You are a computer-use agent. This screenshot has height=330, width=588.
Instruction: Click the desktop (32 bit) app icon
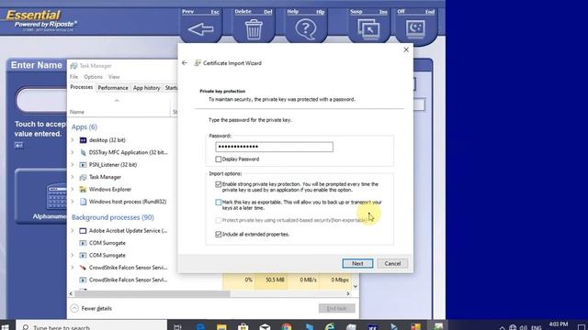[83, 140]
